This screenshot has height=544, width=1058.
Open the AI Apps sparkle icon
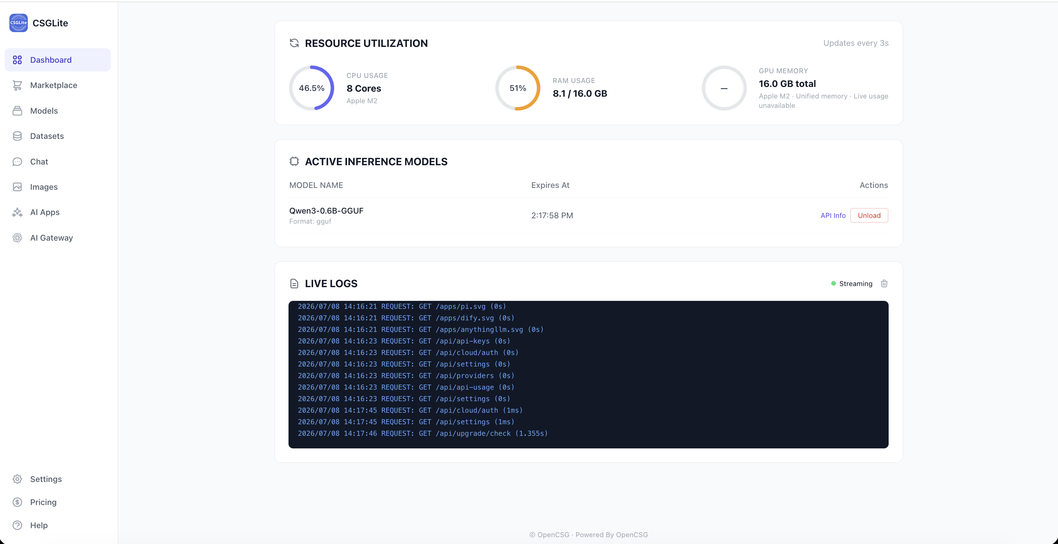(17, 212)
